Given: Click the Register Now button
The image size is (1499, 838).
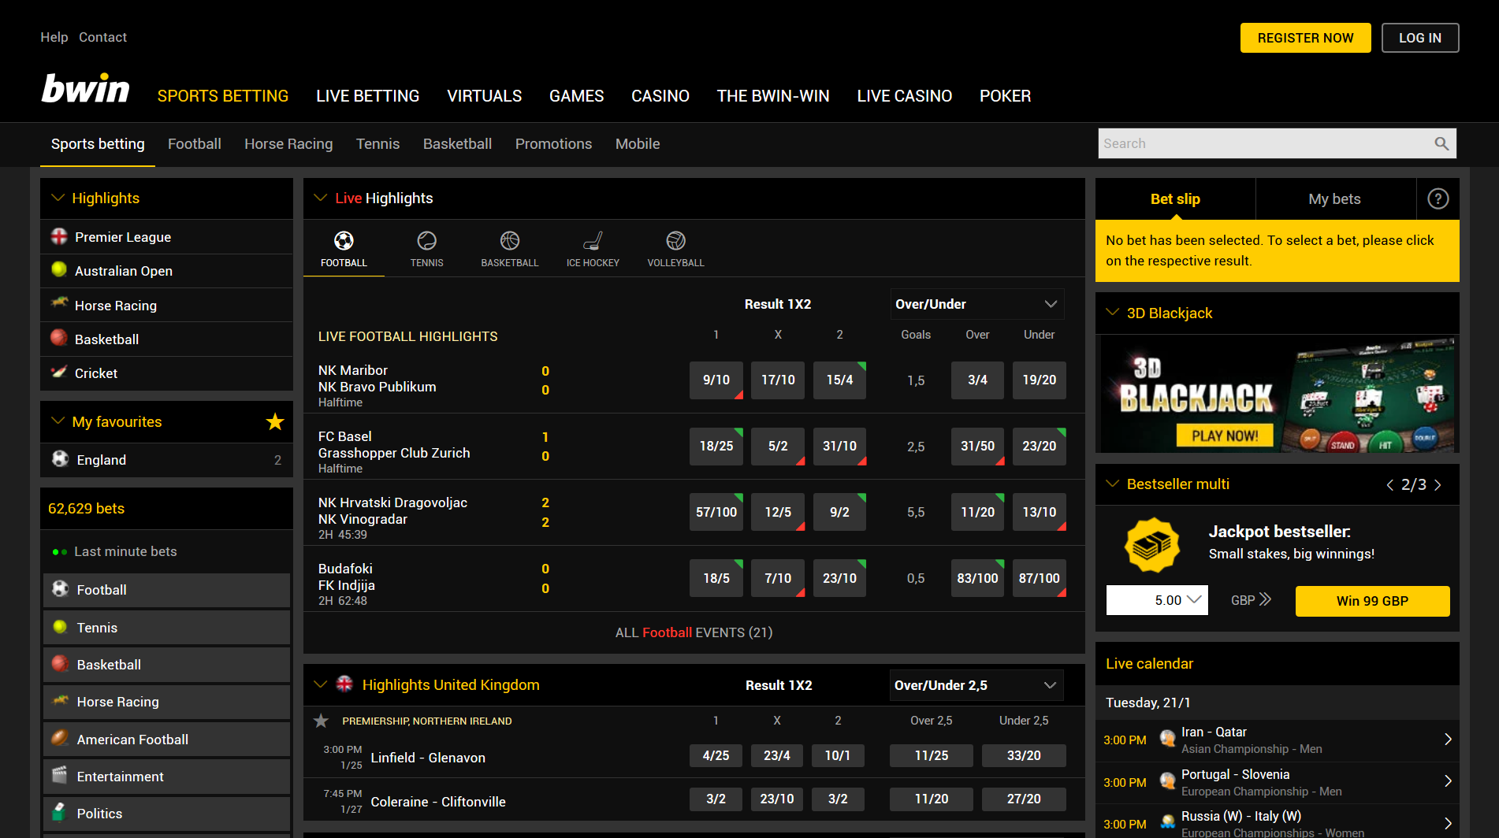Looking at the screenshot, I should (1305, 38).
